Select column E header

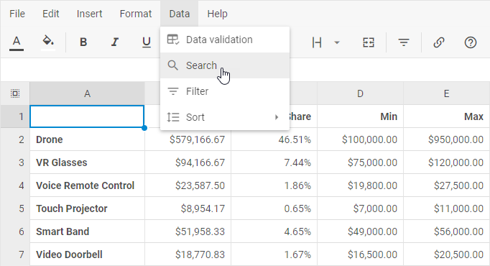pyautogui.click(x=447, y=93)
